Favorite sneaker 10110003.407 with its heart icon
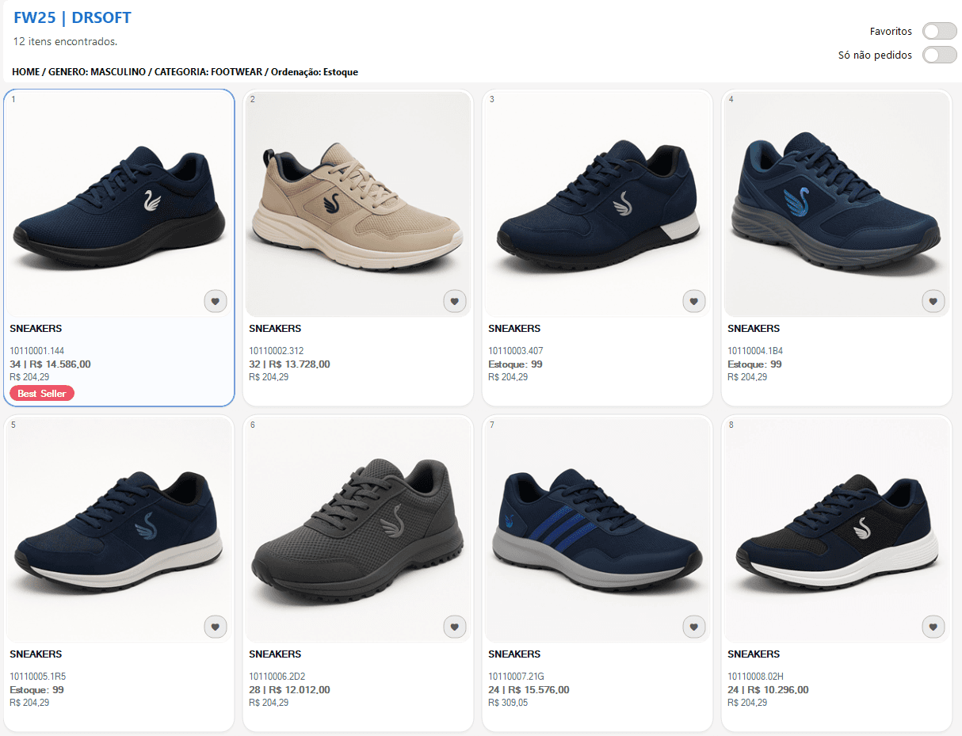This screenshot has width=962, height=736. tap(694, 301)
